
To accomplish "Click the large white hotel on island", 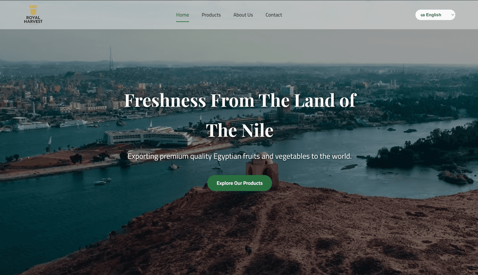I will (148, 137).
